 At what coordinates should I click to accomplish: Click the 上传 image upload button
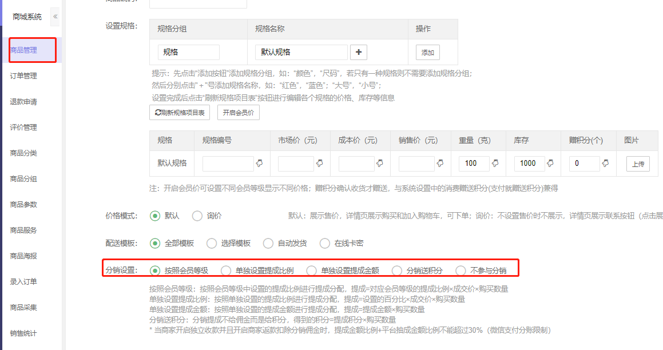[638, 164]
